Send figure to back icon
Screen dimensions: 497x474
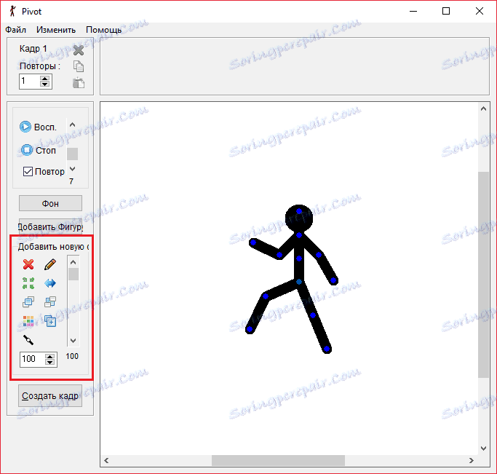(50, 302)
